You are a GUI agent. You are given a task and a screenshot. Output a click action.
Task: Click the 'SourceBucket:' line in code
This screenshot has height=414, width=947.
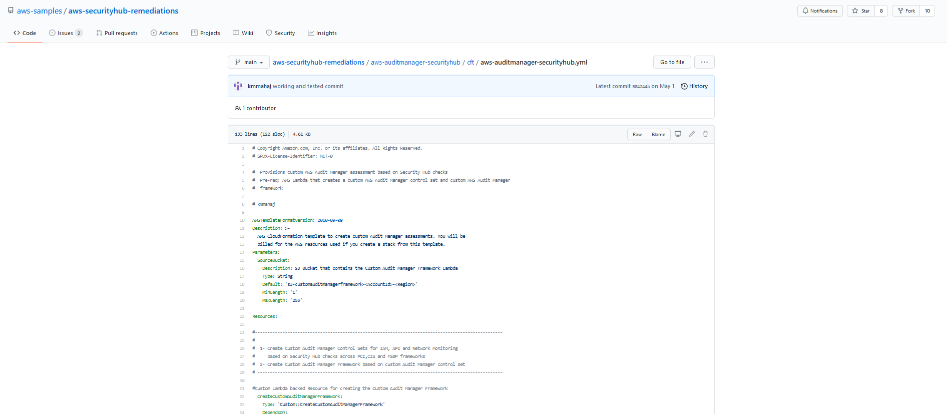(273, 260)
